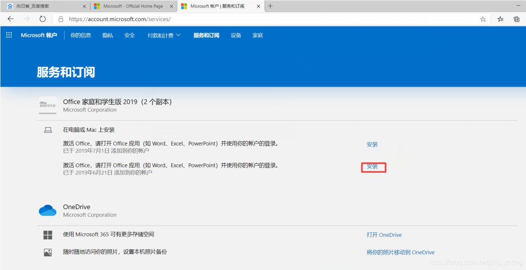Click the lock icon in the address bar
This screenshot has height=270, width=526.
(x=61, y=19)
